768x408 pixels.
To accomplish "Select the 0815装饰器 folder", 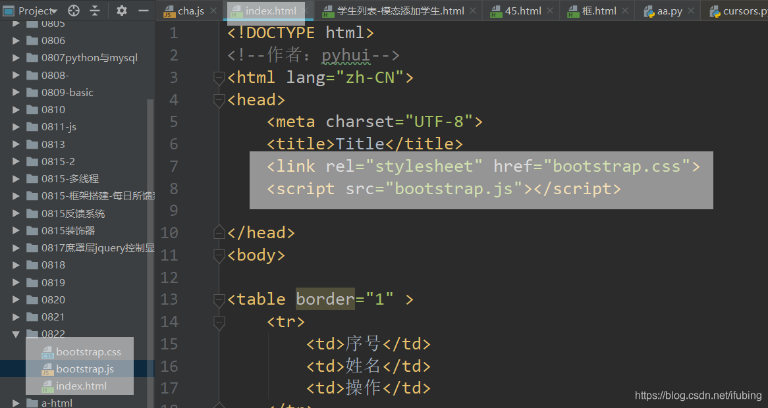I will click(68, 230).
